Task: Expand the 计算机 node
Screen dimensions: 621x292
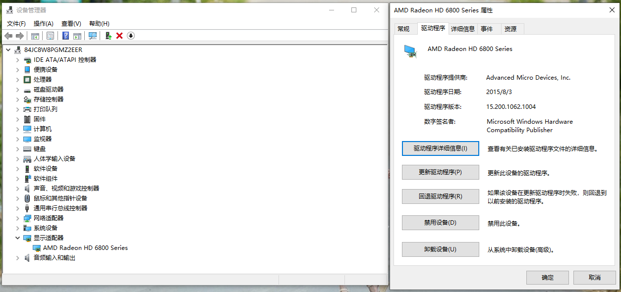Action: 17,129
